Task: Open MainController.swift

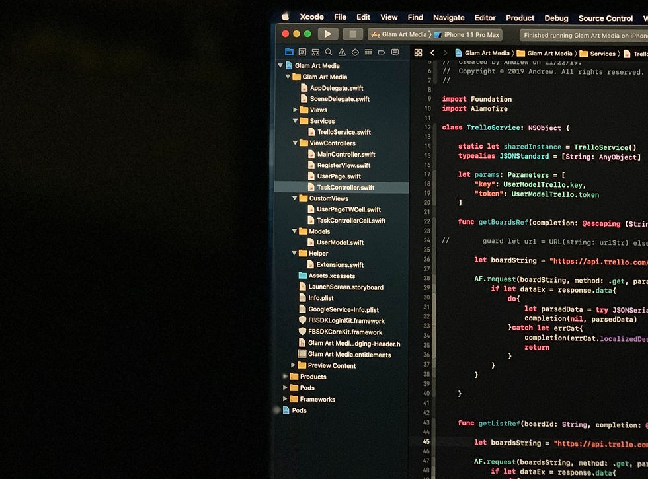Action: point(342,154)
